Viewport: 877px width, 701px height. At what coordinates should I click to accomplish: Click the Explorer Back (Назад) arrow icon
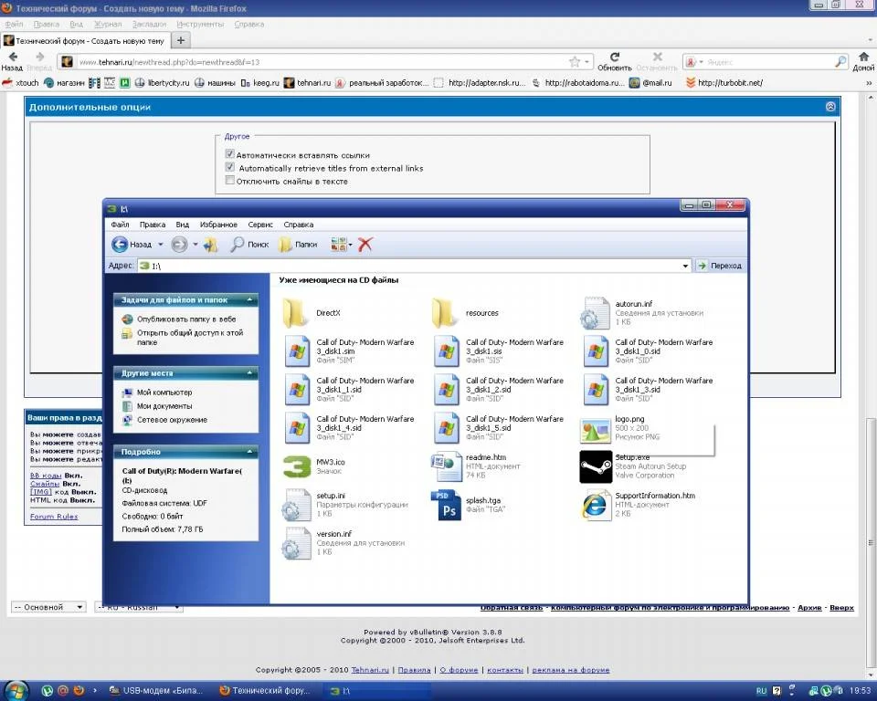pos(120,245)
